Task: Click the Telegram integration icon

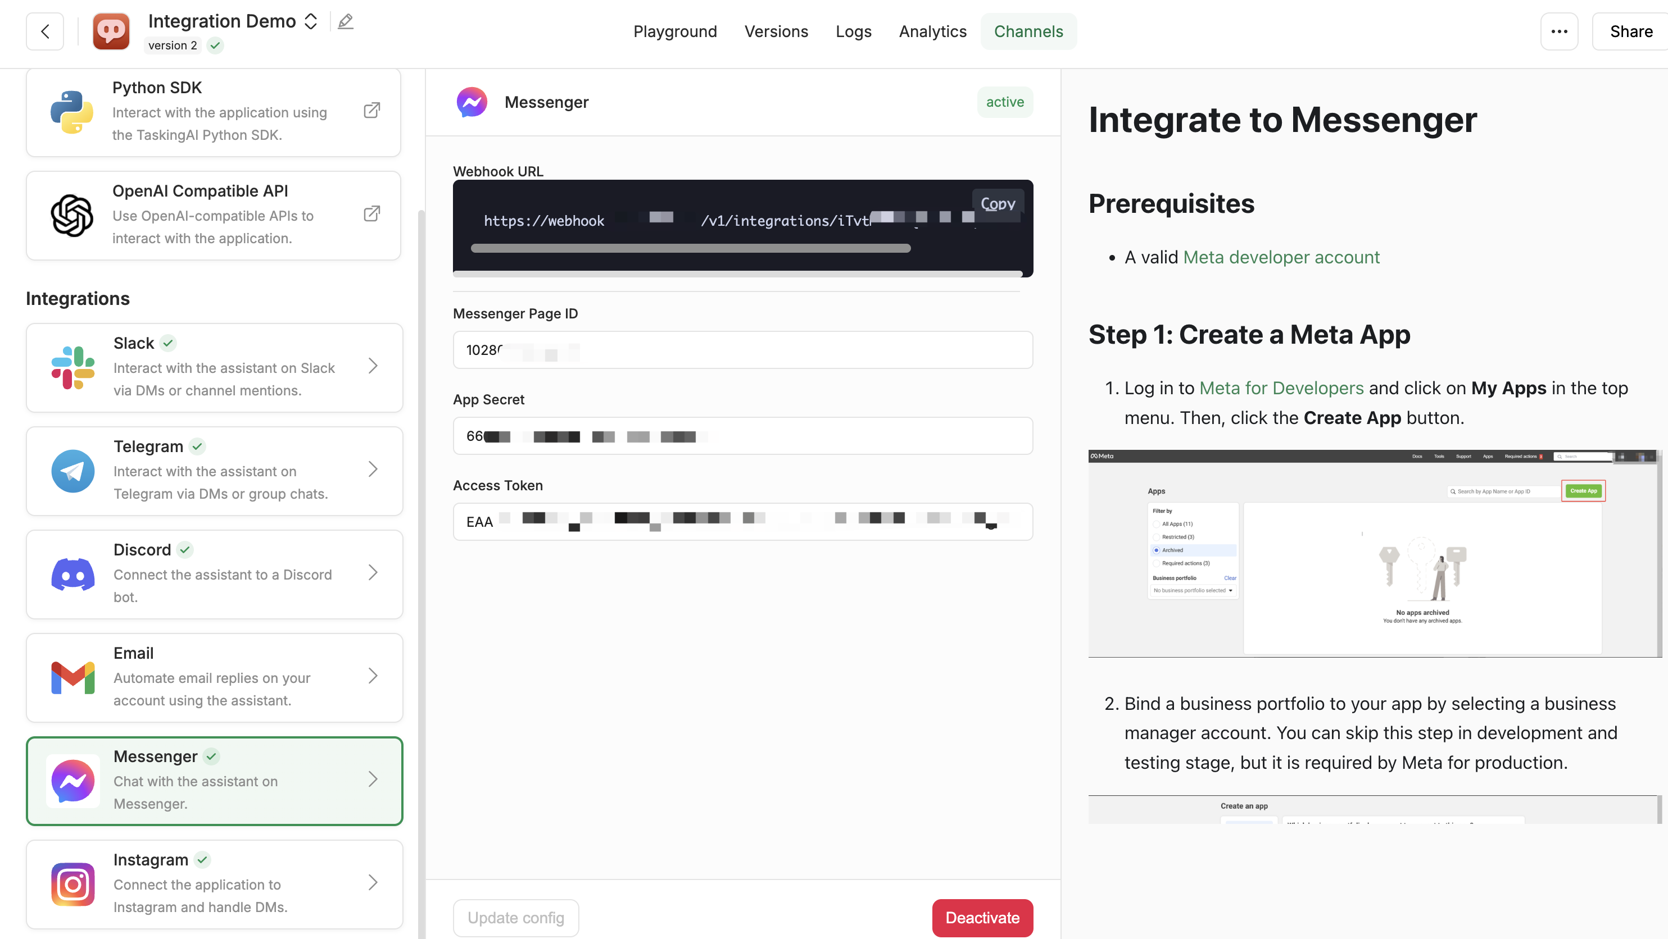Action: pyautogui.click(x=71, y=469)
